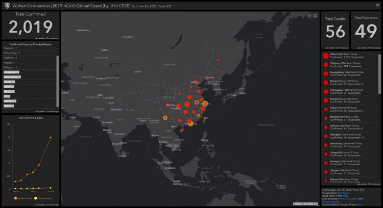
Task: Click the red circle beside Anhui
Action: [326, 110]
